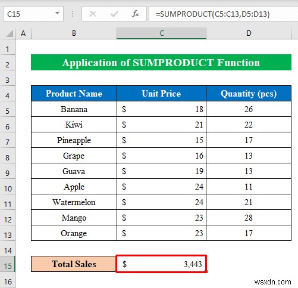Click the 'Product Name' header cell
298x288 pixels.
click(74, 94)
